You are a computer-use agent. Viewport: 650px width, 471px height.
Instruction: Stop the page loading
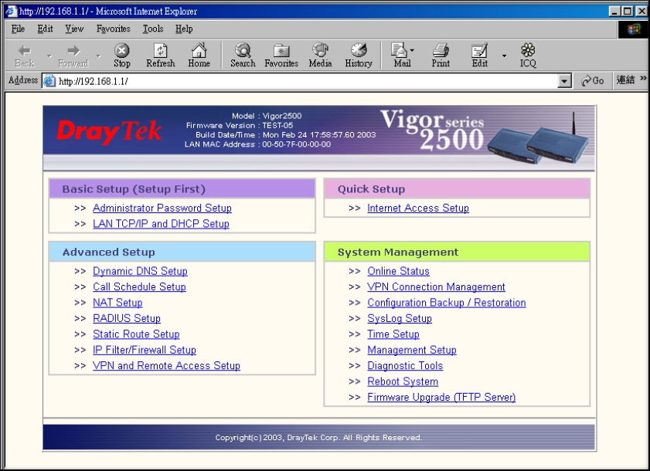click(122, 55)
